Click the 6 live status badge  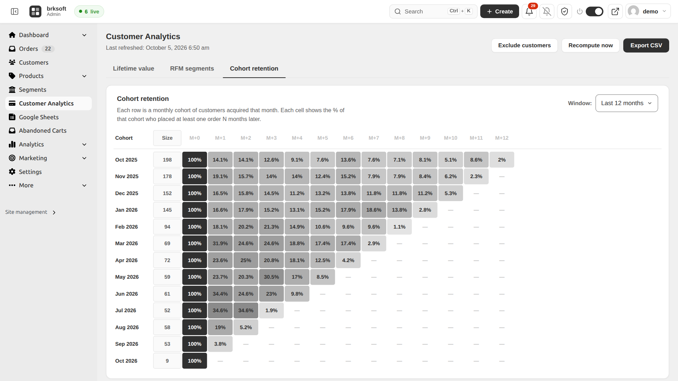tap(89, 12)
